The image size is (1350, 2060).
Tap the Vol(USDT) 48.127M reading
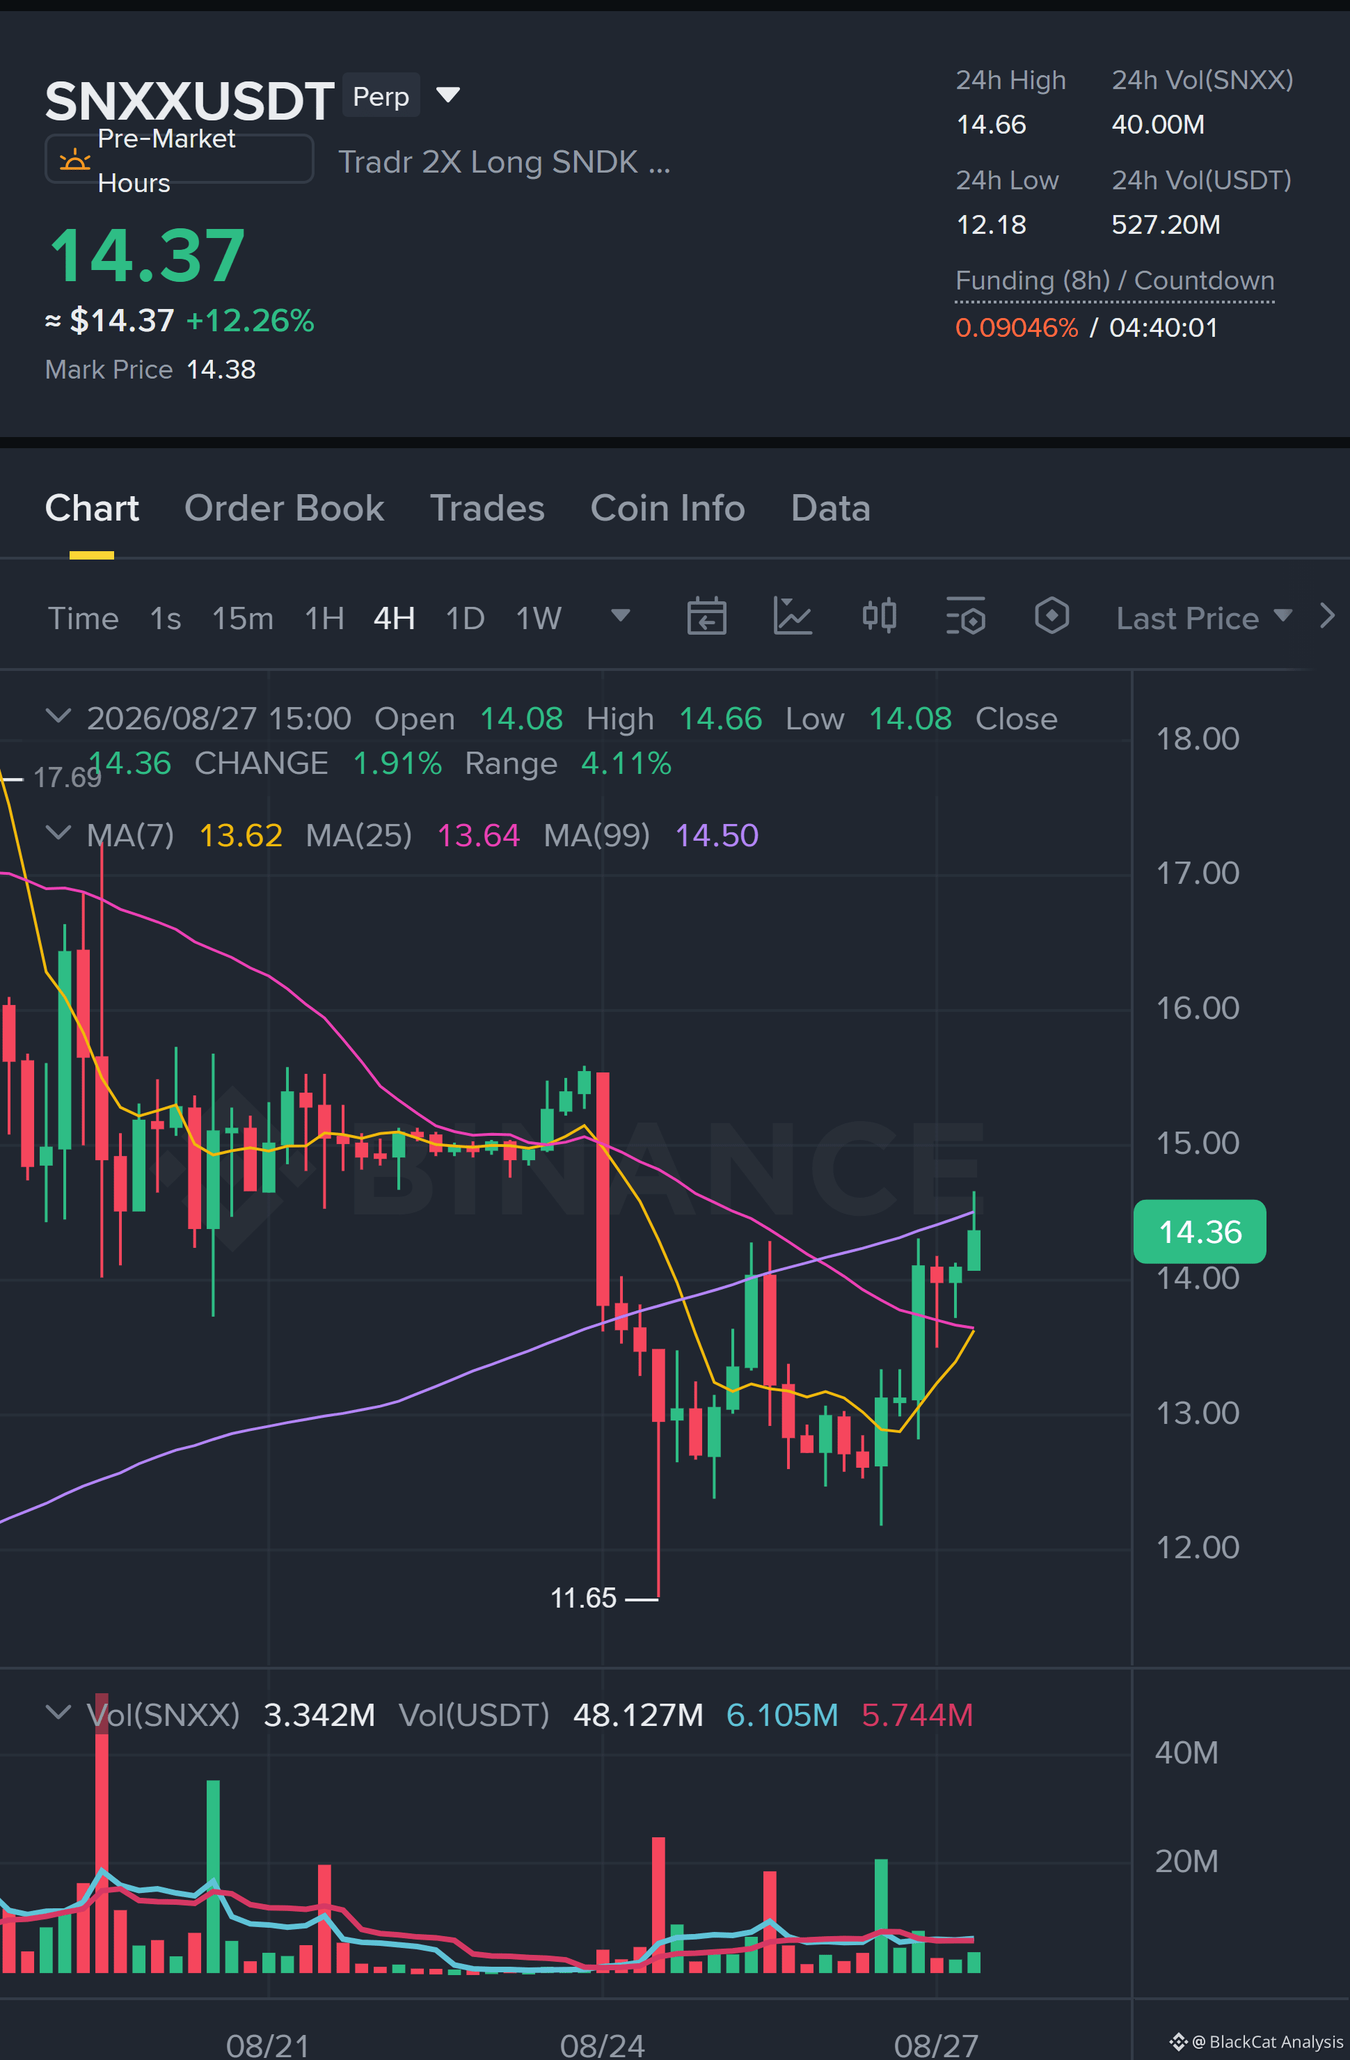[x=638, y=1715]
